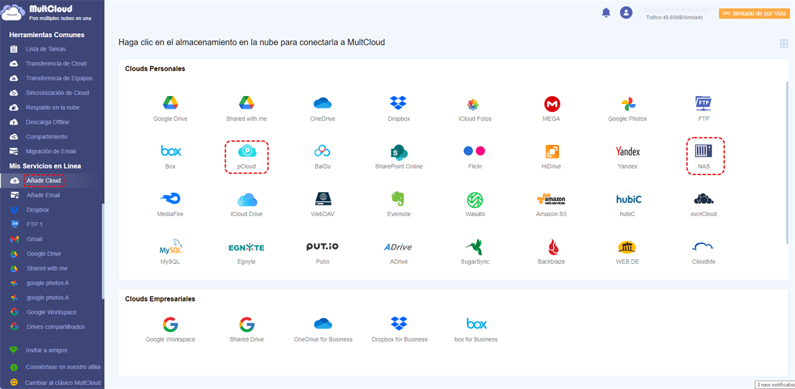Choose the Shared Drive business cloud
Image resolution: width=795 pixels, height=389 pixels.
246,324
